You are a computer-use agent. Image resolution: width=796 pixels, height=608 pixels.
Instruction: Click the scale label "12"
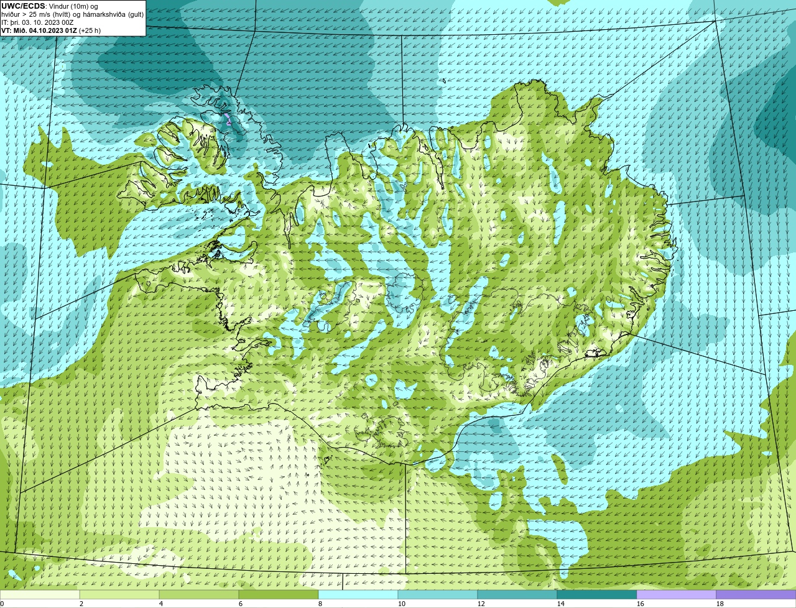(x=481, y=604)
